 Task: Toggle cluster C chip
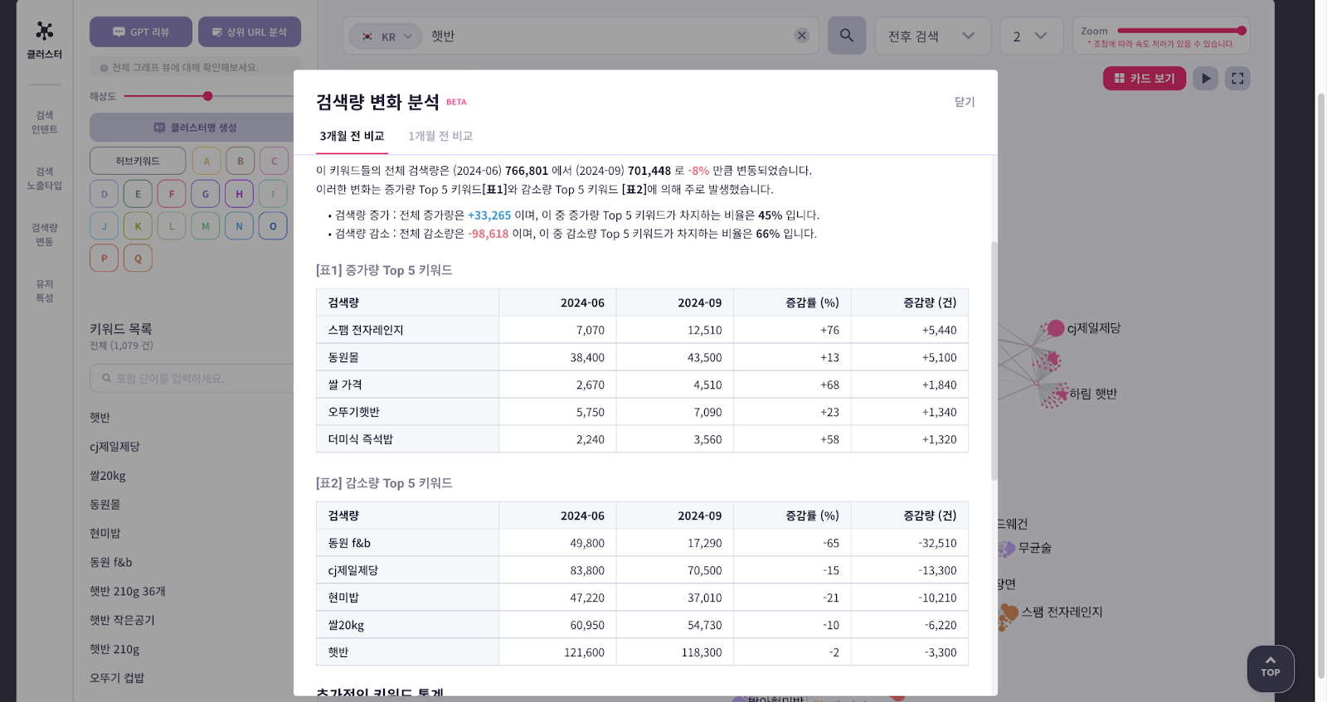point(275,161)
